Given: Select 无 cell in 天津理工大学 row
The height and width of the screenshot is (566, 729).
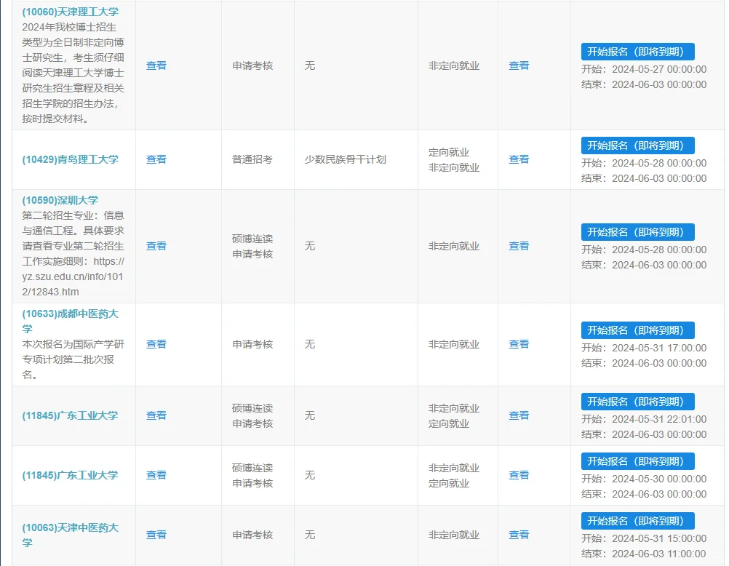Looking at the screenshot, I should click(x=310, y=65).
